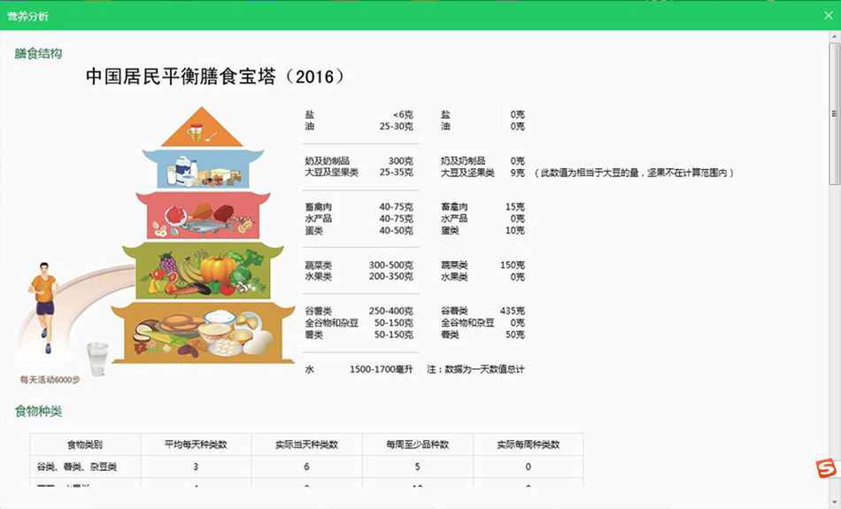Click the meat and seafood pyramid tier

203,216
